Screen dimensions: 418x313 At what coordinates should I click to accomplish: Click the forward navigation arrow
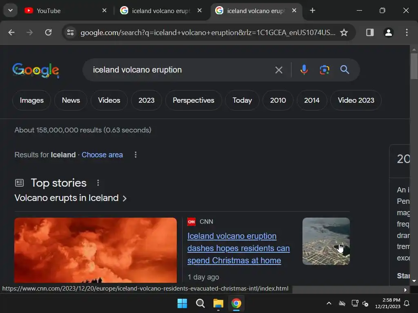29,33
